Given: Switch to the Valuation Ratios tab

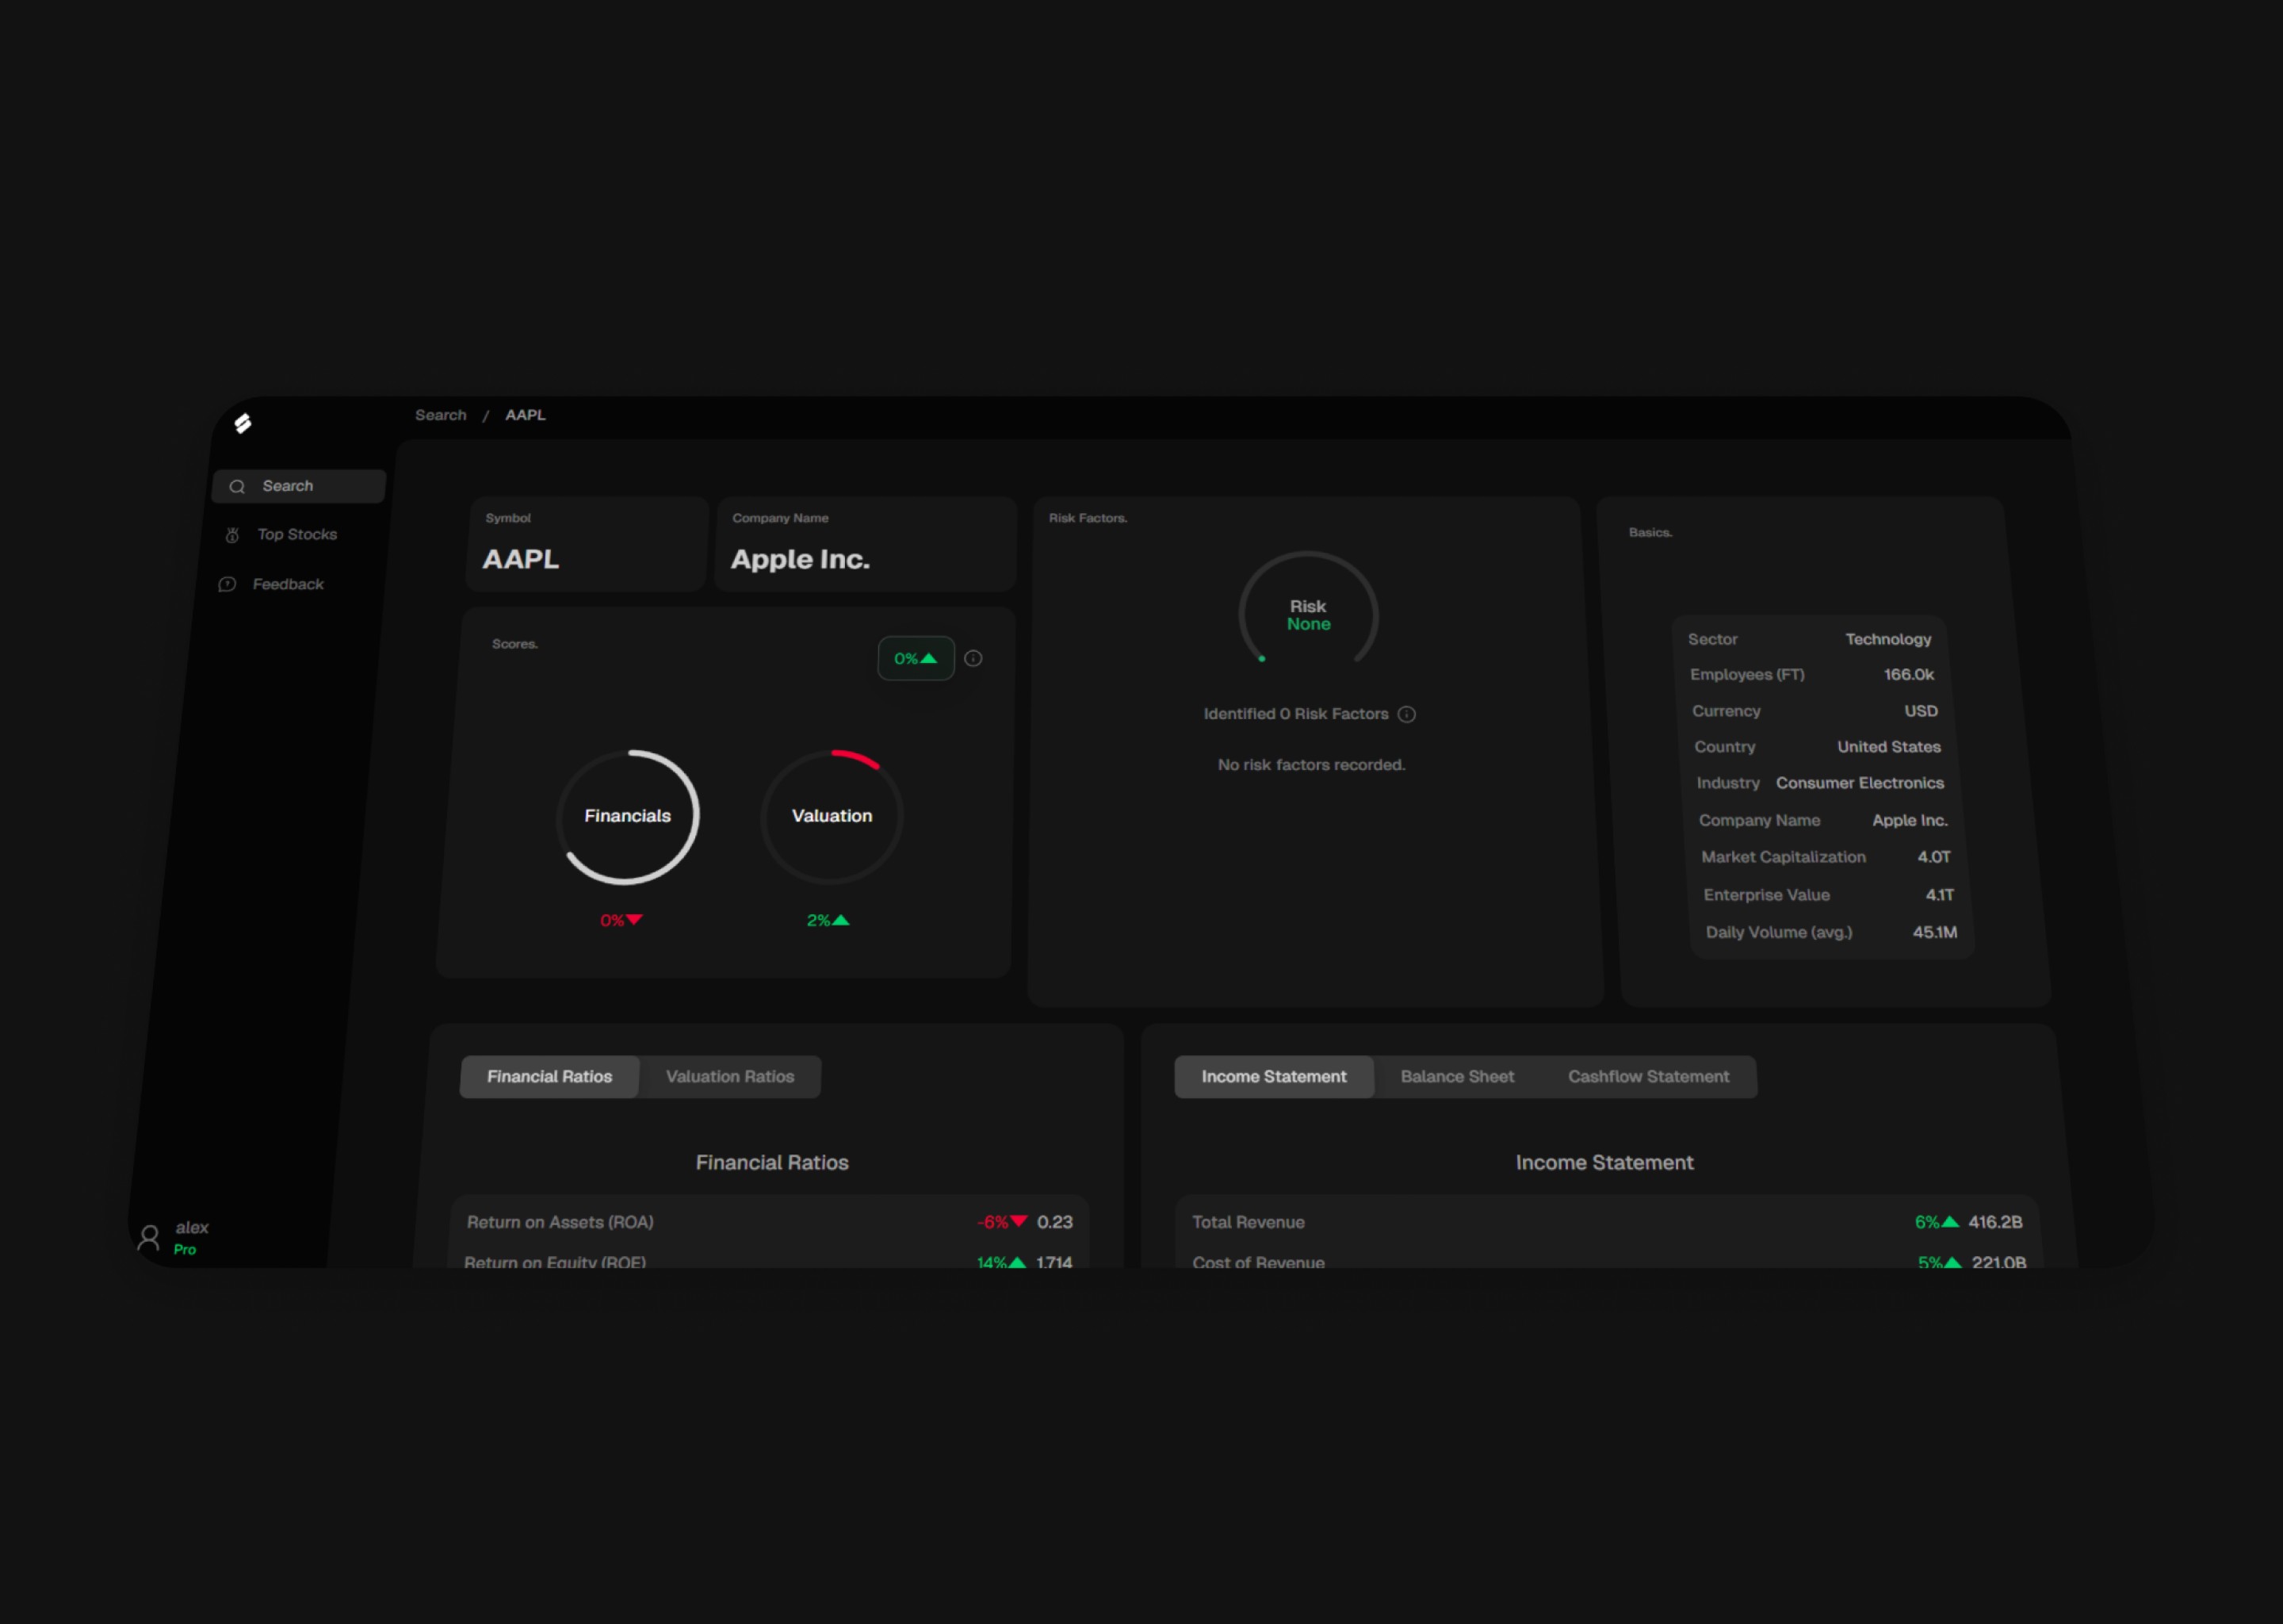Looking at the screenshot, I should tap(729, 1077).
